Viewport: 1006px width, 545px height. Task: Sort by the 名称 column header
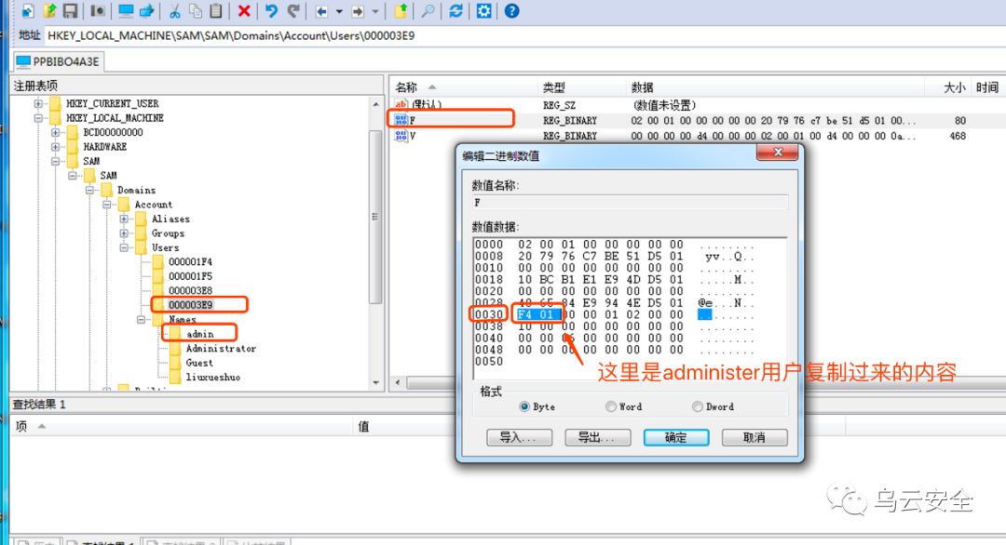(x=406, y=87)
